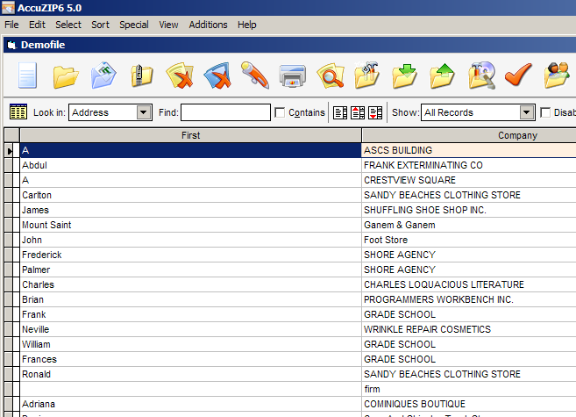Open the View menu
Image resolution: width=576 pixels, height=417 pixels.
(168, 25)
